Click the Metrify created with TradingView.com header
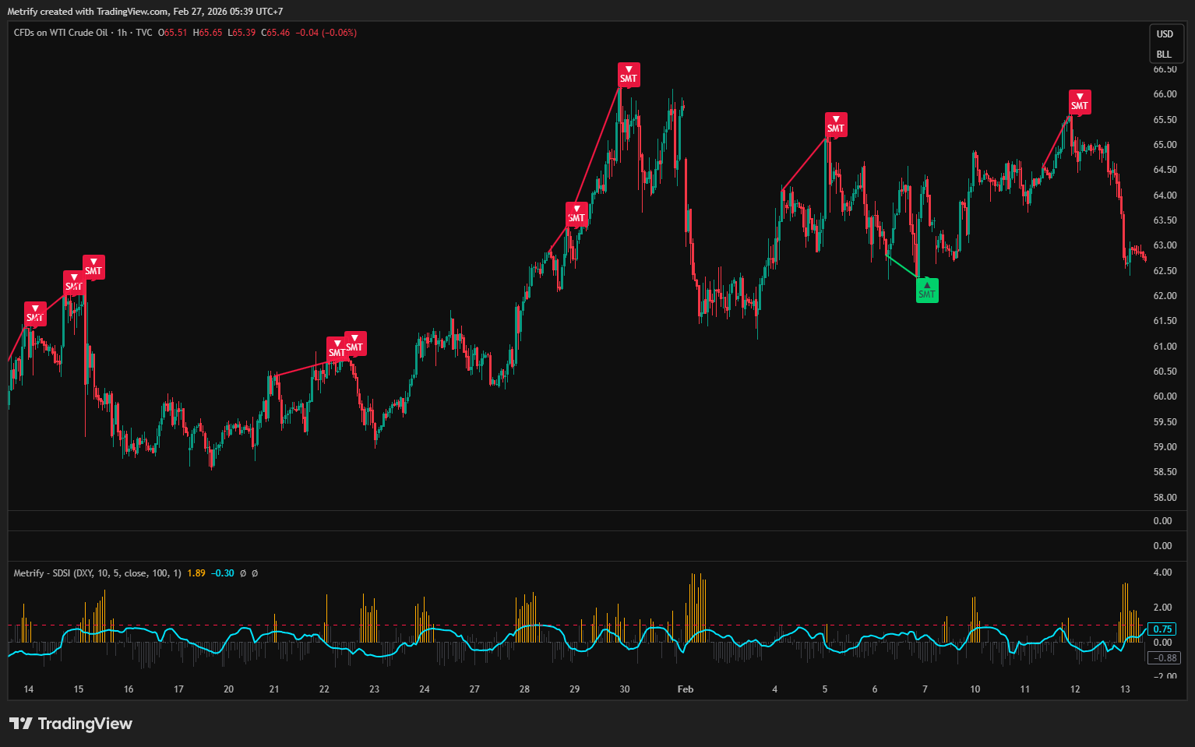Image resolution: width=1195 pixels, height=747 pixels. [145, 12]
